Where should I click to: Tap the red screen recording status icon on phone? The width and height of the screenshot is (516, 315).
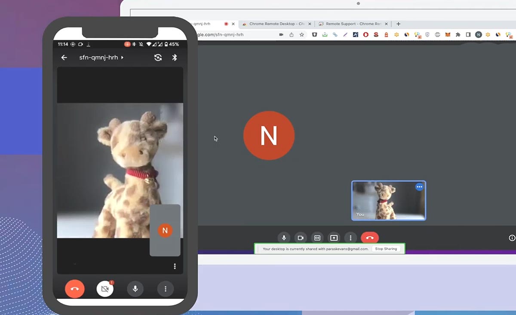tap(127, 44)
